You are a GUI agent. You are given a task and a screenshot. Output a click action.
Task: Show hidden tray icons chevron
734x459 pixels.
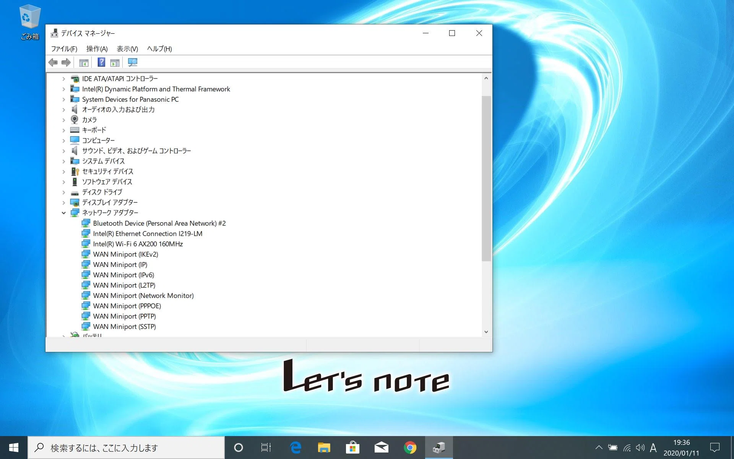pos(599,448)
